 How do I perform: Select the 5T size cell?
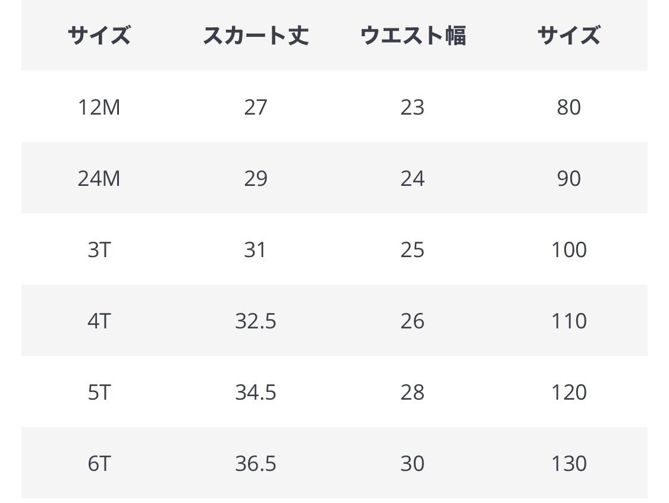tap(99, 393)
